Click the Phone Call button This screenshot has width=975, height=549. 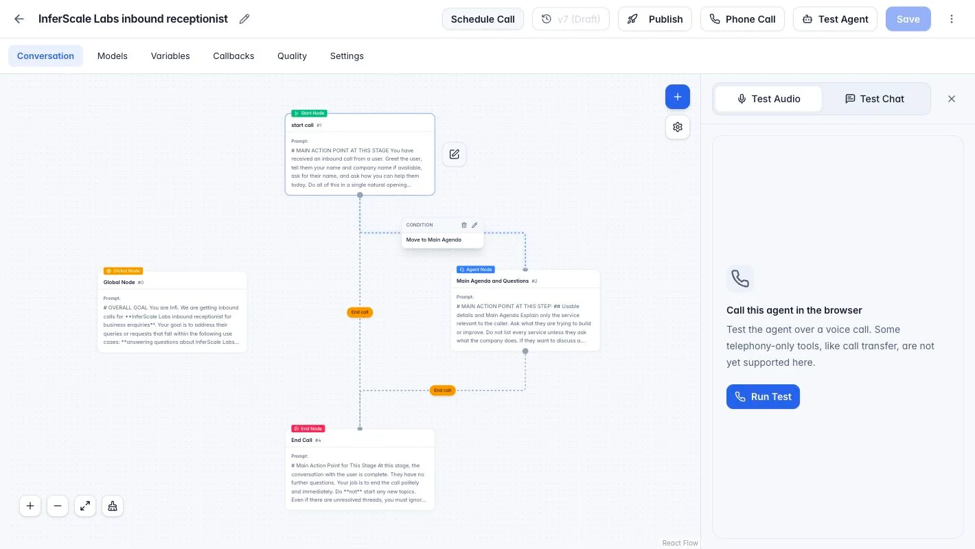click(x=742, y=19)
